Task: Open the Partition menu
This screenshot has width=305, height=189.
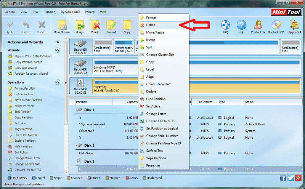Action: (50, 12)
